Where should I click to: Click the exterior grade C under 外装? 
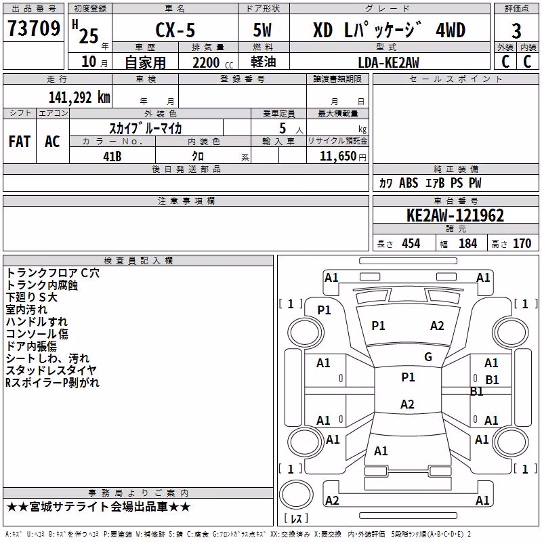(x=505, y=62)
